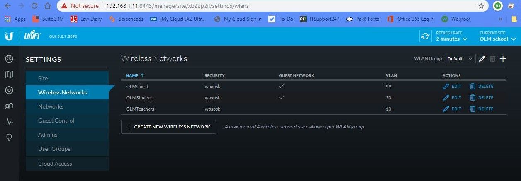Open the Insights lightbulb icon
The width and height of the screenshot is (521, 181).
tap(9, 138)
